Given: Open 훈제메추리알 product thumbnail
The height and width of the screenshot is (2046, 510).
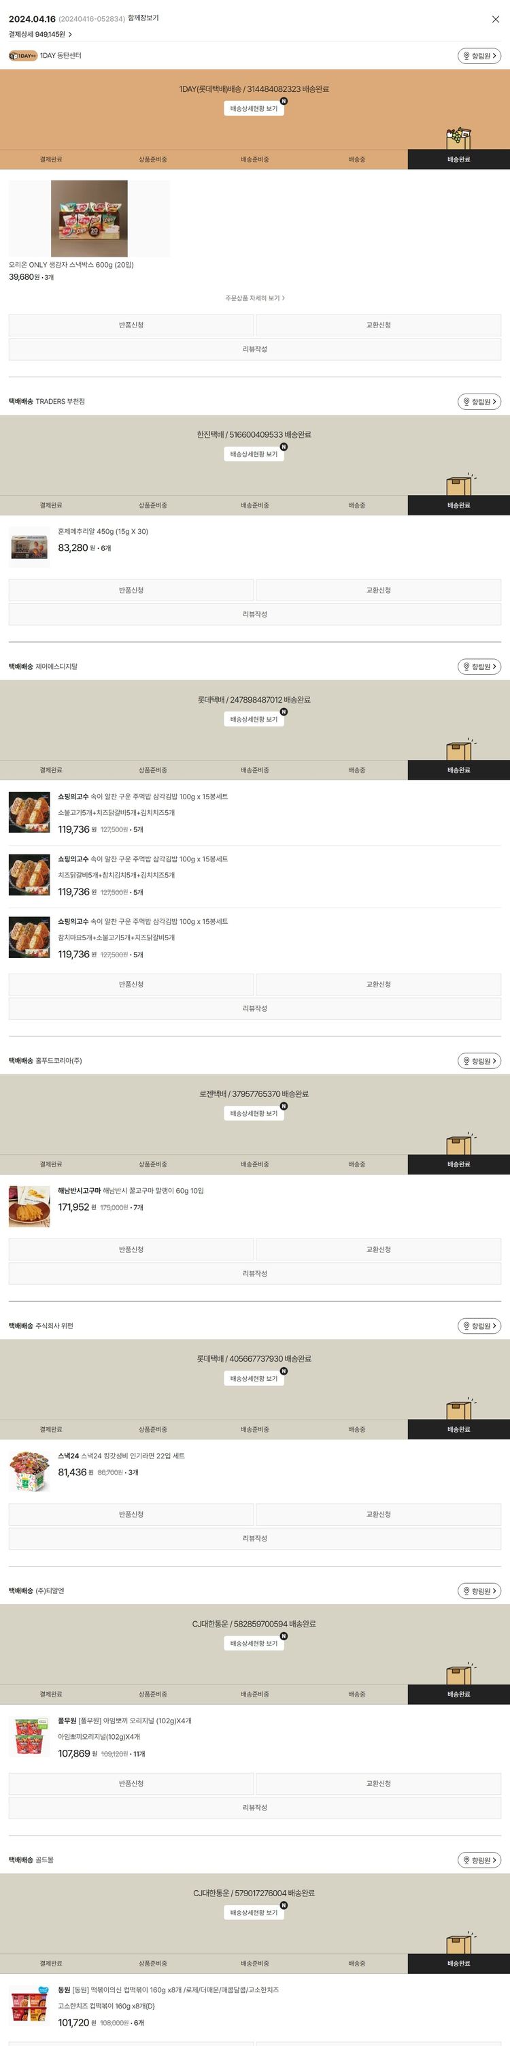Looking at the screenshot, I should tap(29, 547).
